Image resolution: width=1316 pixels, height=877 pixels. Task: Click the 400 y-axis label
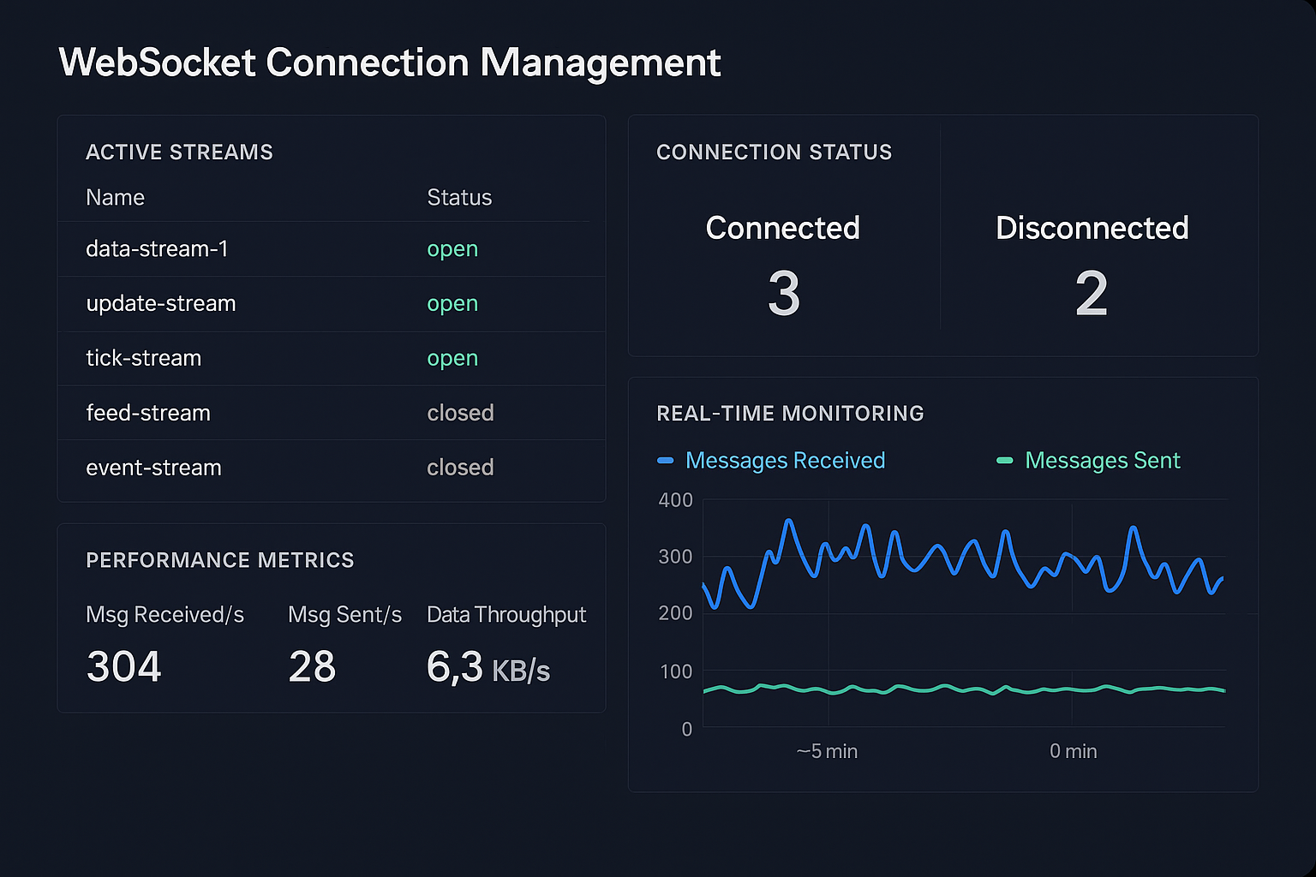675,500
